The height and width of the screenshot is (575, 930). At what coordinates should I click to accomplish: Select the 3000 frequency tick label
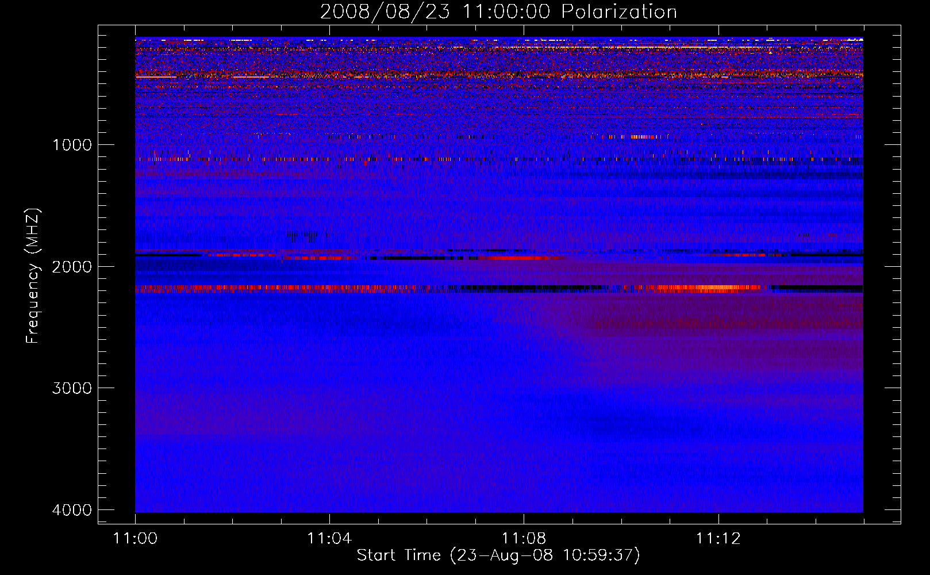(72, 388)
